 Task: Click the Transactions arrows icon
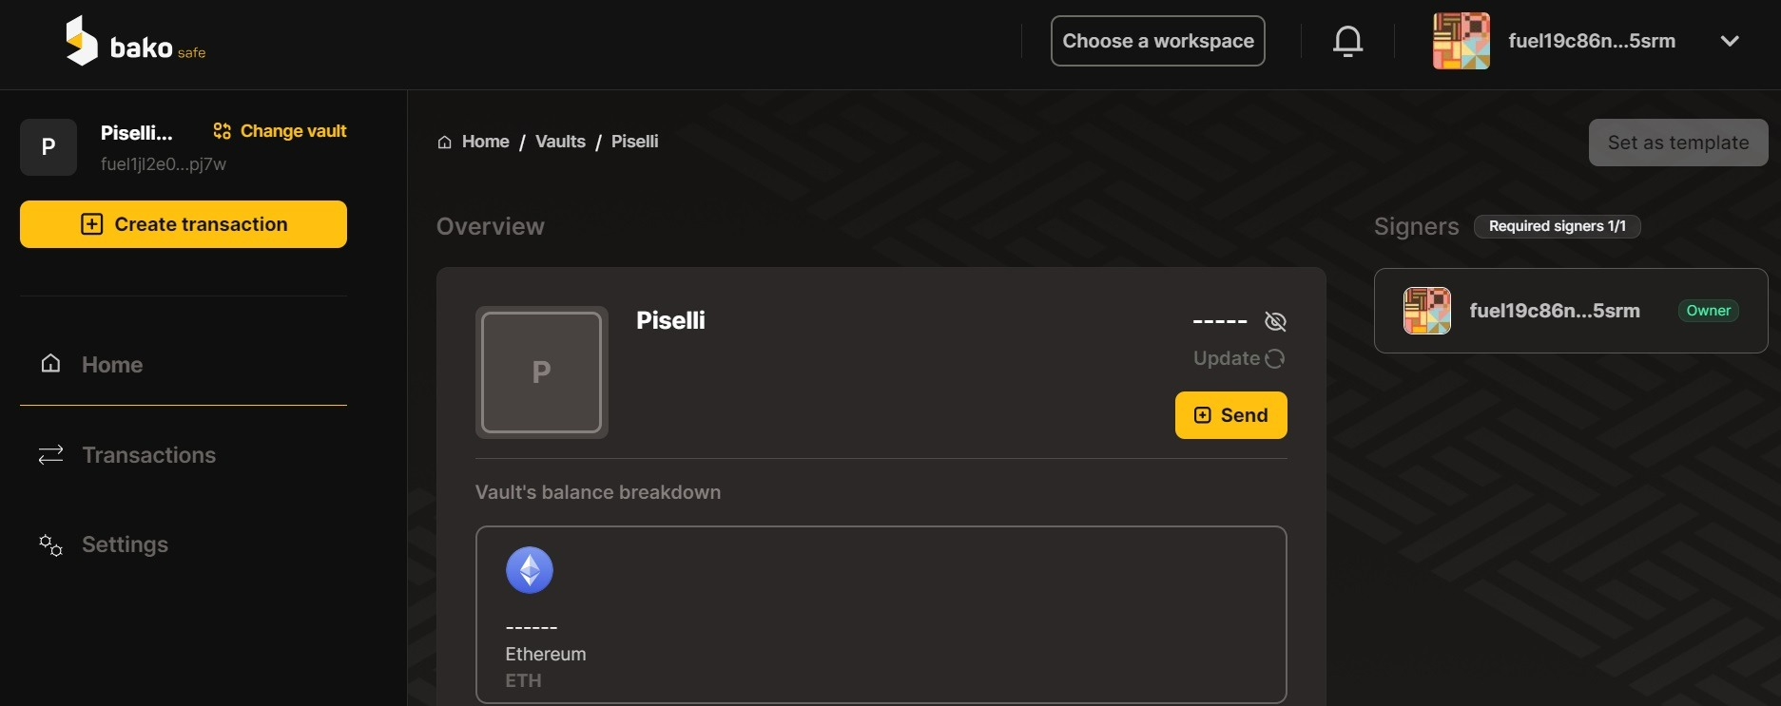click(50, 455)
